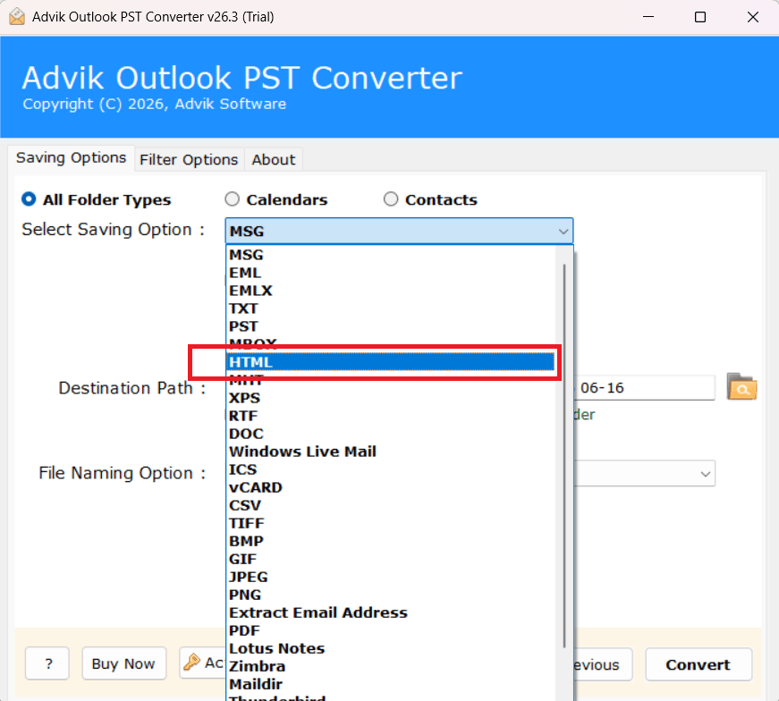Pick the PST format in the list
This screenshot has width=779, height=701.
[391, 326]
